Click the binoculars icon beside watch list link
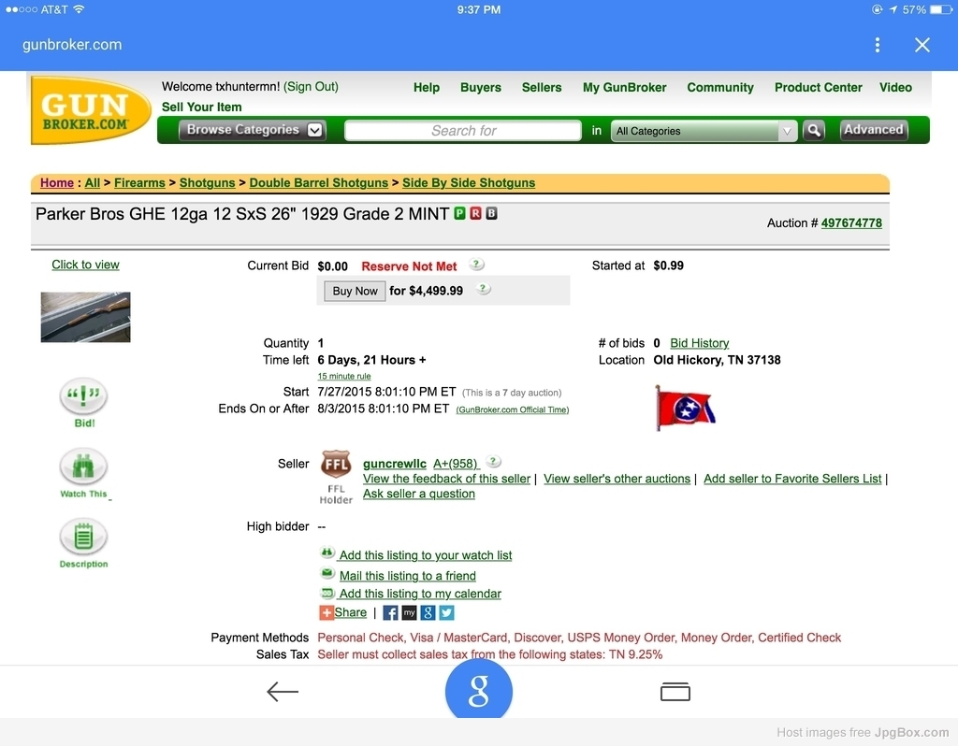The width and height of the screenshot is (958, 746). click(x=327, y=552)
